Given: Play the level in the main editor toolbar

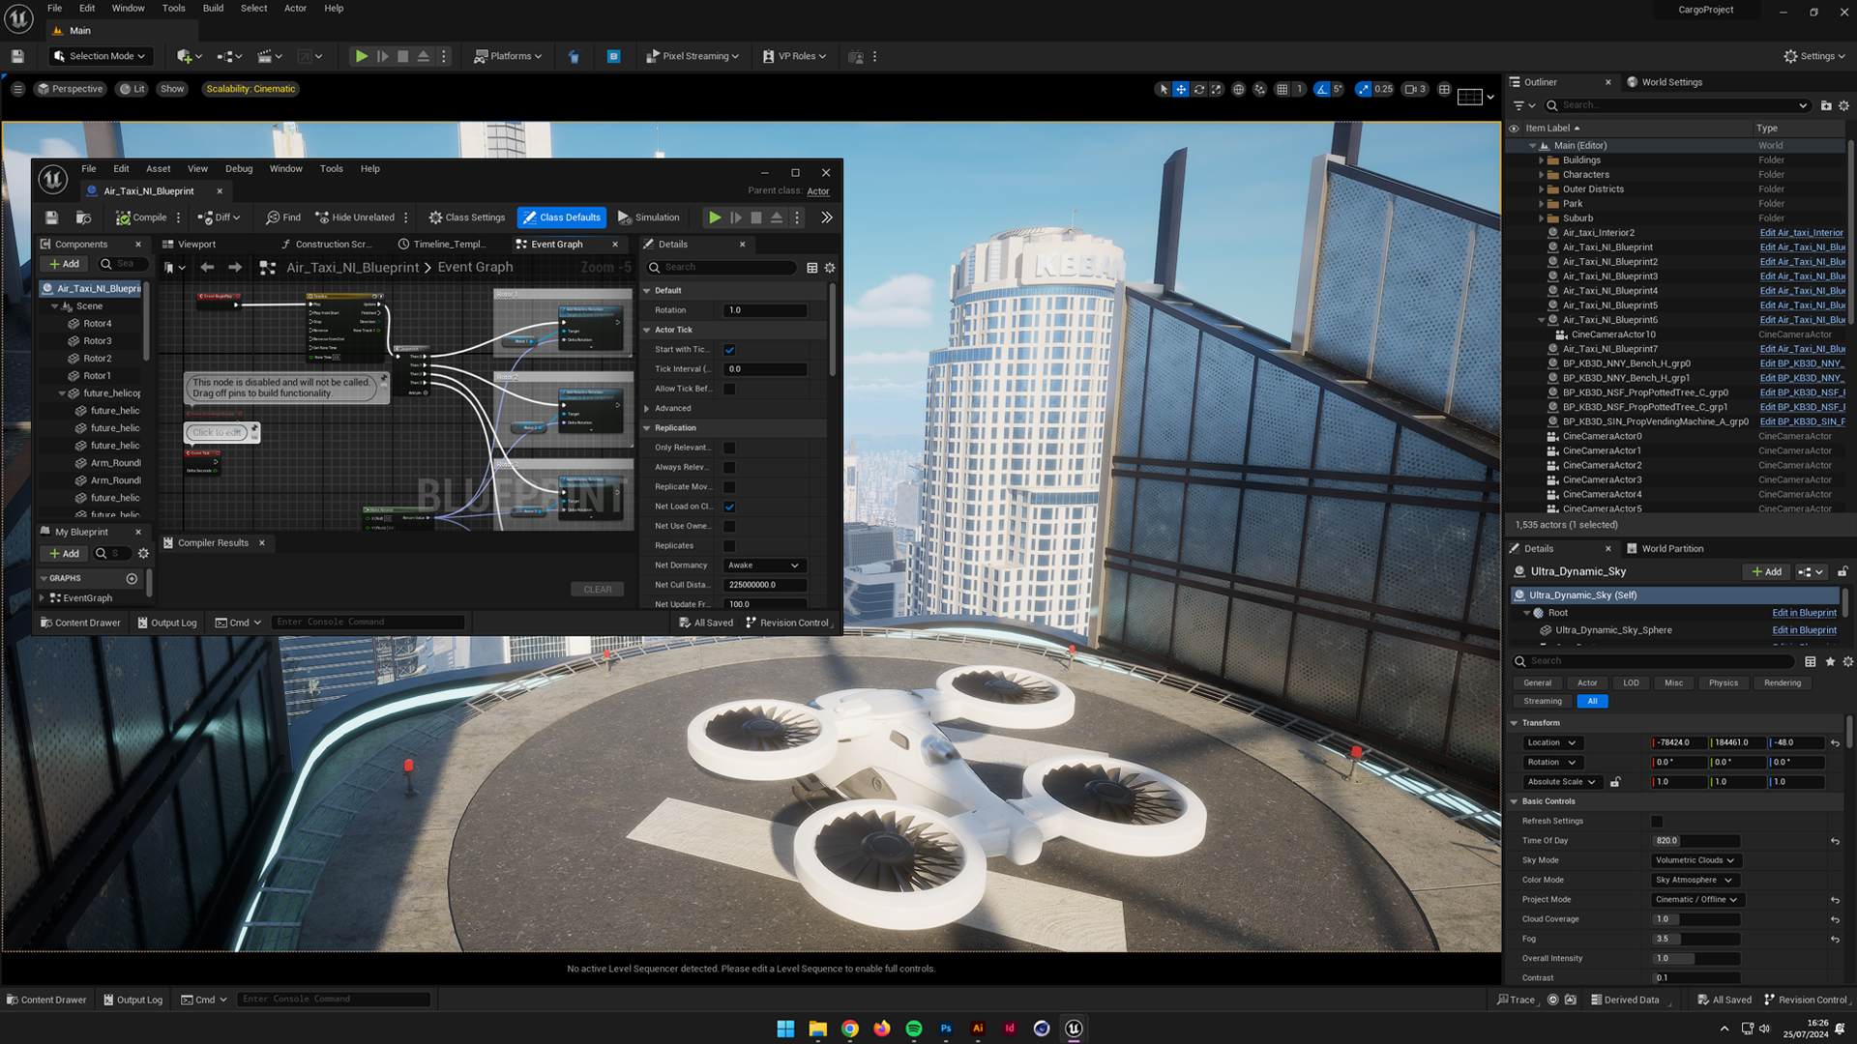Looking at the screenshot, I should (361, 56).
